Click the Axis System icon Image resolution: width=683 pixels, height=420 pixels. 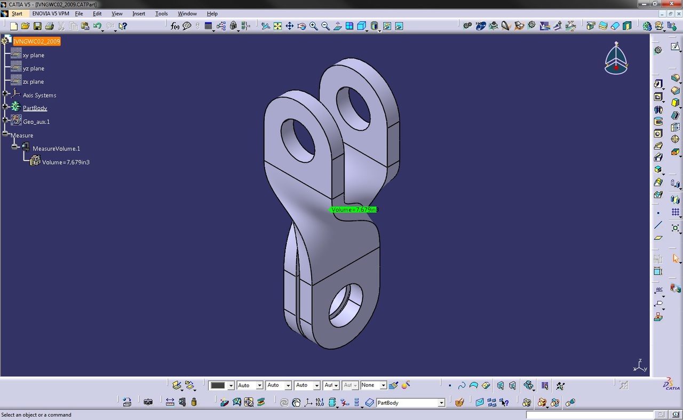(x=308, y=402)
